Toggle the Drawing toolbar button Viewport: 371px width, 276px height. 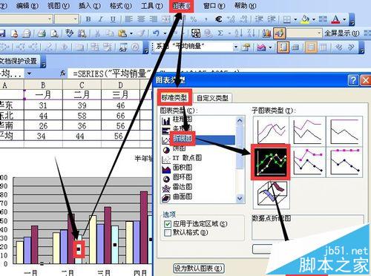click(x=280, y=33)
